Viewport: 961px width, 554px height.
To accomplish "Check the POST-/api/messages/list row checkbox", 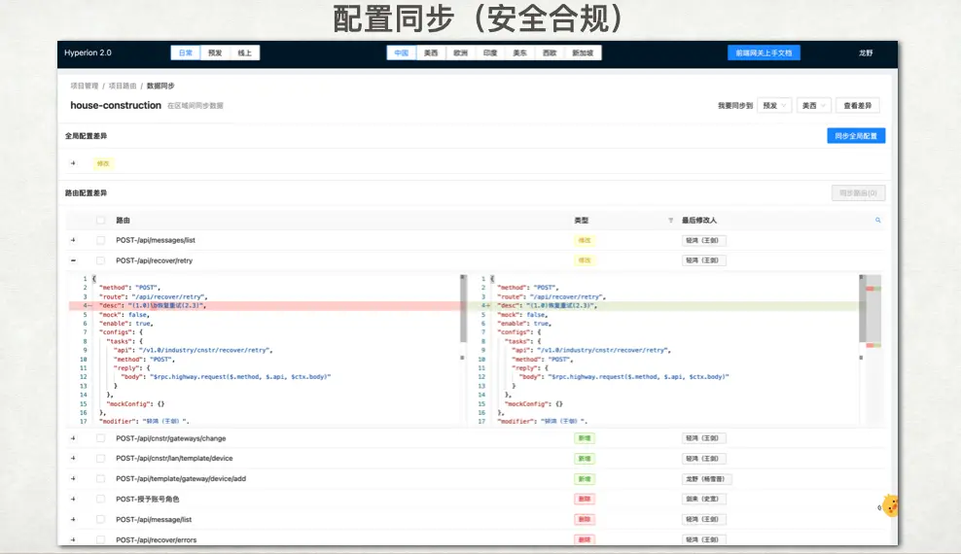I will (x=100, y=241).
